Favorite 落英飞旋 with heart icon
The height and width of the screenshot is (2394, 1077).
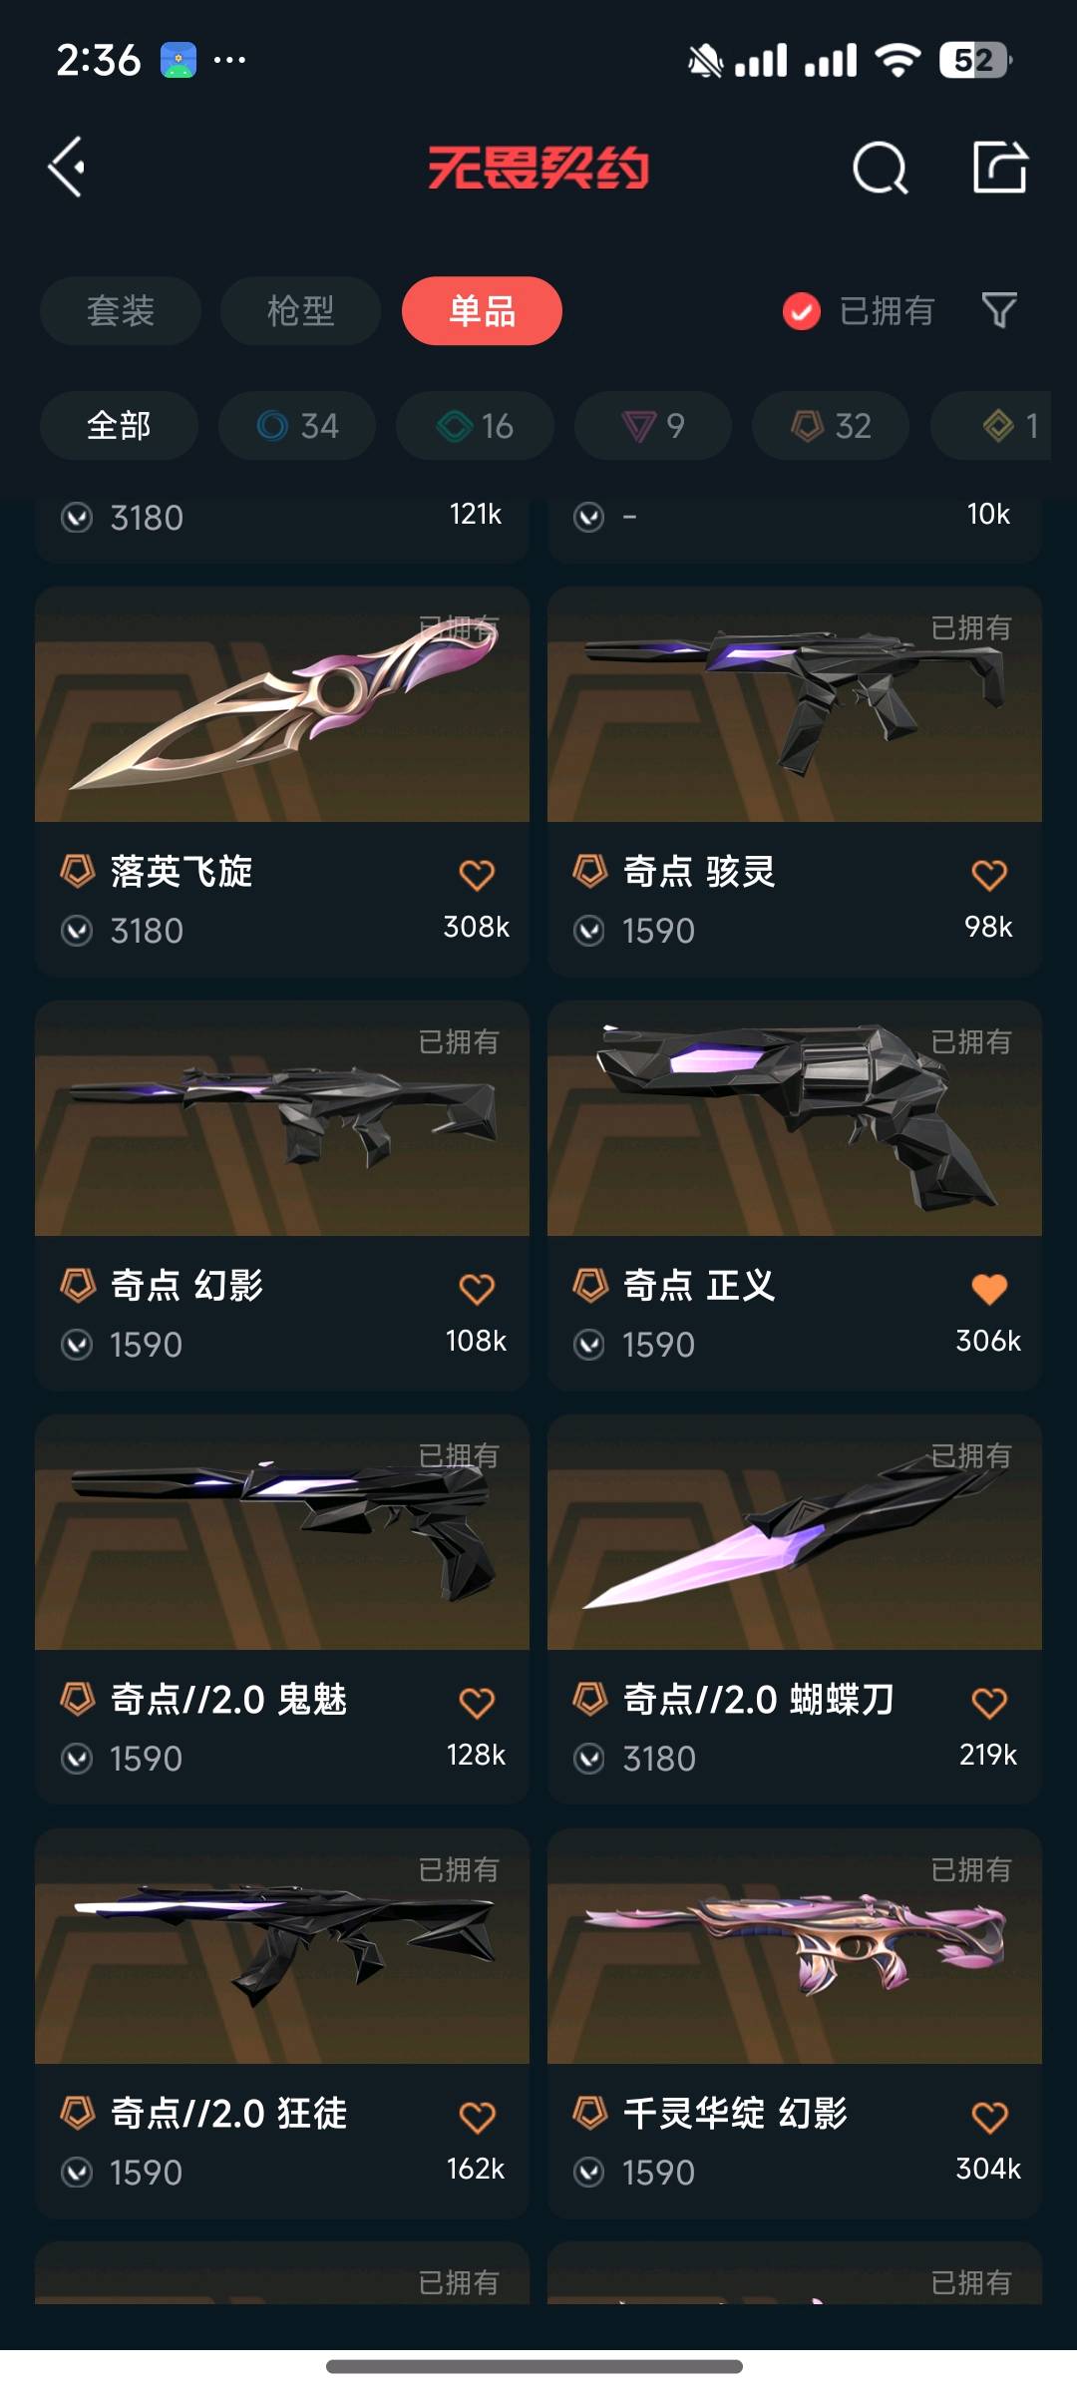(x=477, y=875)
